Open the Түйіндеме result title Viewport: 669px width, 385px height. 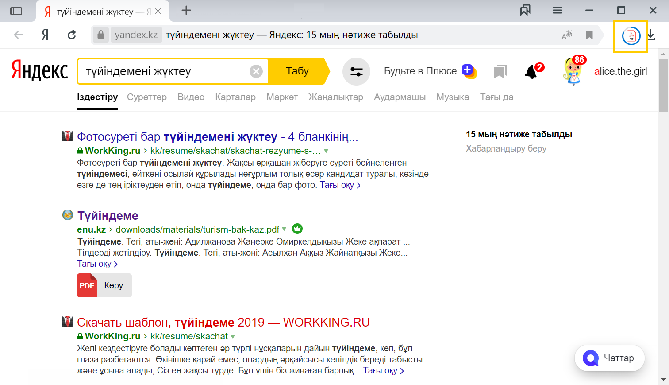coord(108,216)
